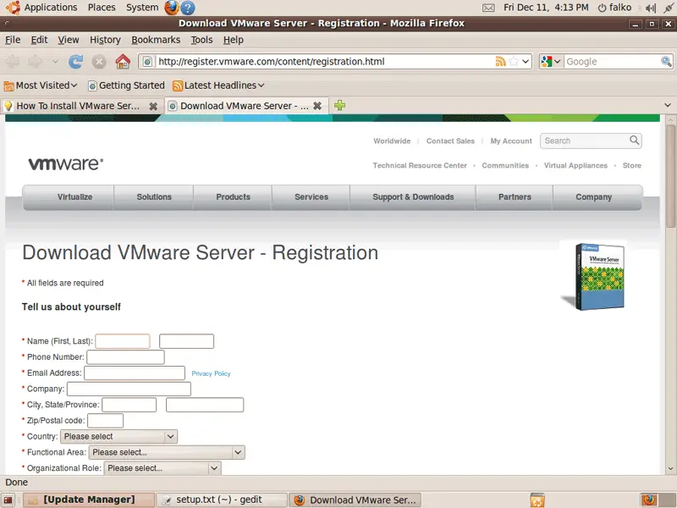
Task: Click the back navigation arrow
Action: point(13,62)
